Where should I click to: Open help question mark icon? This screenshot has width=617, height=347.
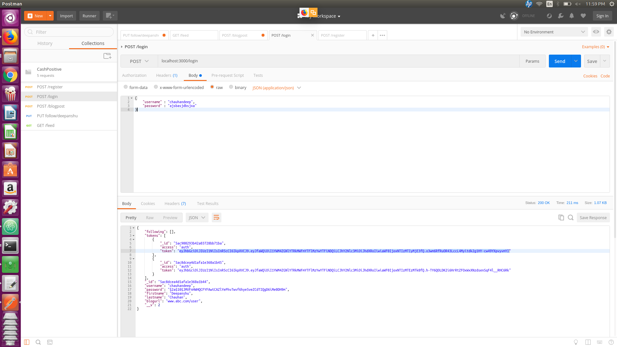pos(611,342)
